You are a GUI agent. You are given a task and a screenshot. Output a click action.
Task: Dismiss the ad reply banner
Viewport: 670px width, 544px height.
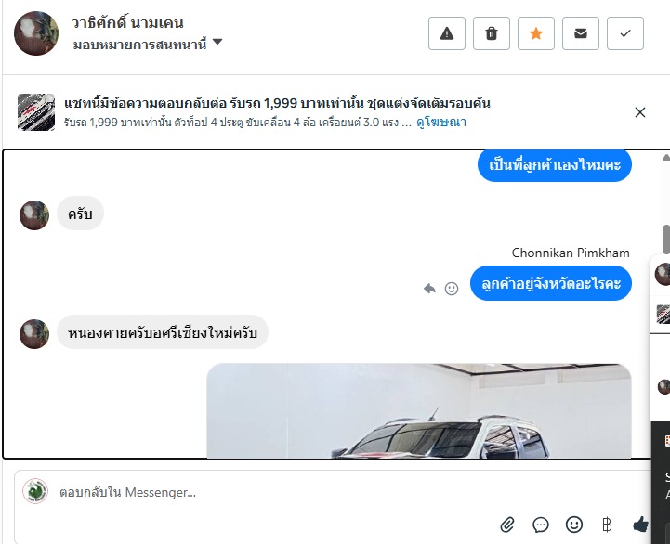(640, 112)
